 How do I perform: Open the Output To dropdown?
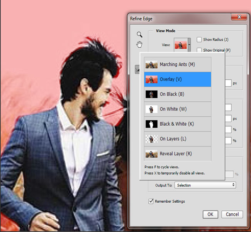click(205, 185)
